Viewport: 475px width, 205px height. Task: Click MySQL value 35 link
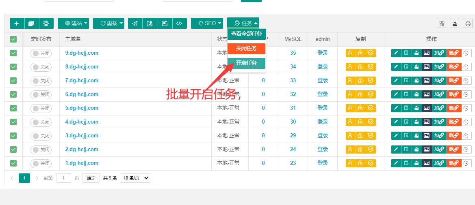[293, 53]
